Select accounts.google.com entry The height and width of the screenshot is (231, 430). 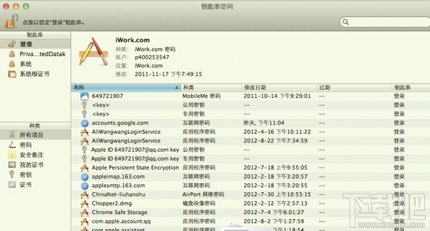pyautogui.click(x=251, y=123)
